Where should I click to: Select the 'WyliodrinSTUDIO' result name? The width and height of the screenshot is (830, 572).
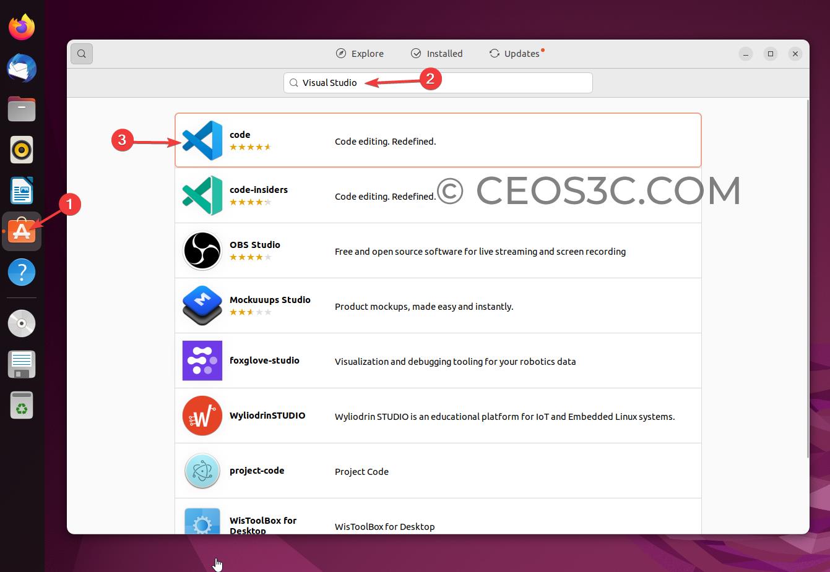[267, 416]
